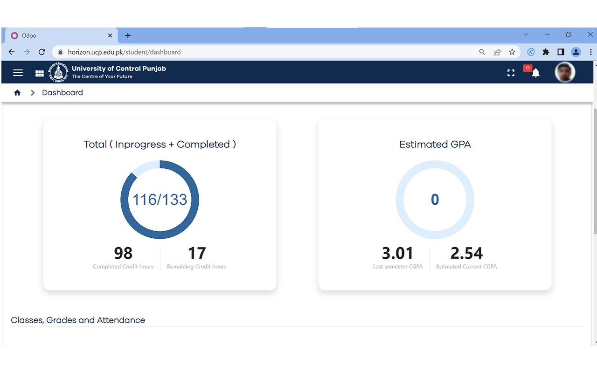Share the page using the share icon
This screenshot has width=597, height=373.
[497, 52]
